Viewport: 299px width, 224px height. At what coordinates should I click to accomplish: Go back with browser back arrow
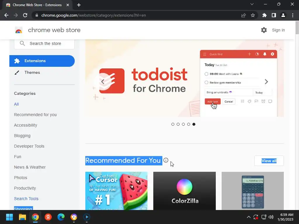click(x=6, y=15)
